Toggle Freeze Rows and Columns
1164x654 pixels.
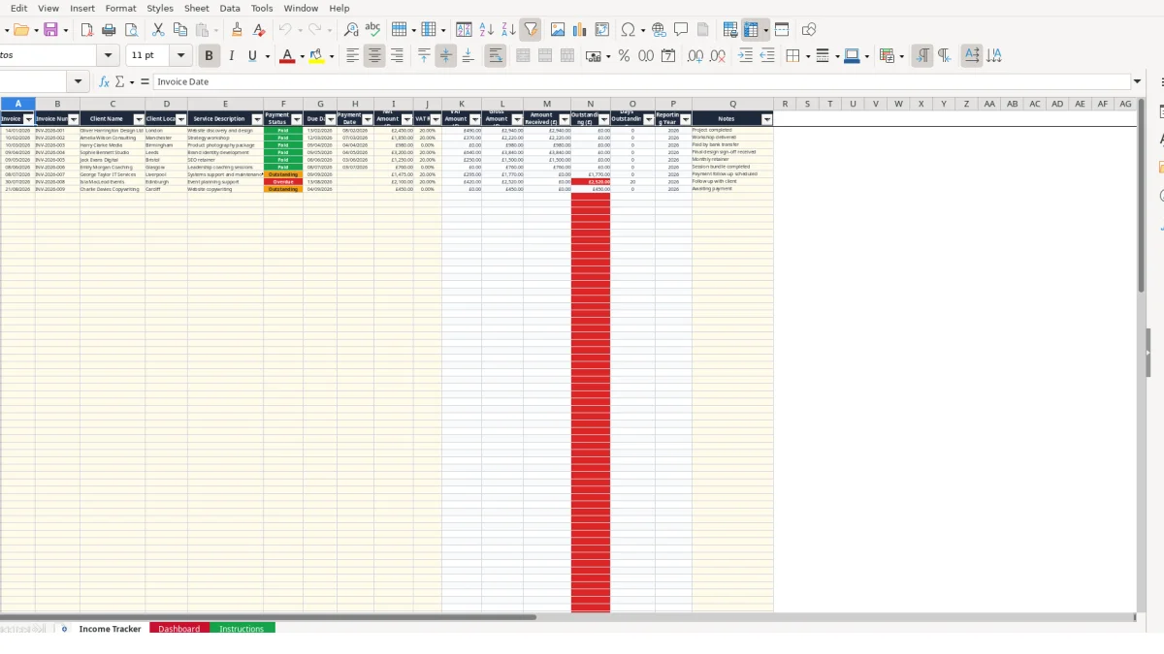pos(752,30)
